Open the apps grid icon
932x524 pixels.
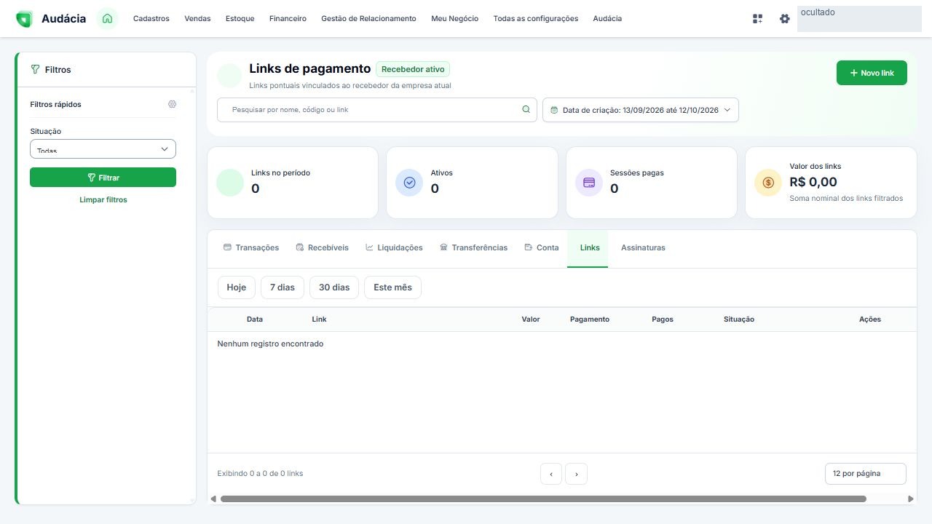point(757,19)
